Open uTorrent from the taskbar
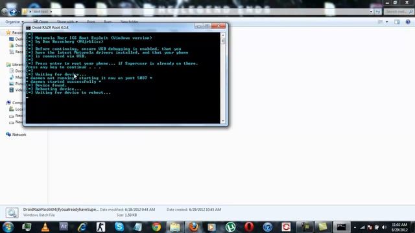The height and width of the screenshot is (233, 415). pos(230,227)
